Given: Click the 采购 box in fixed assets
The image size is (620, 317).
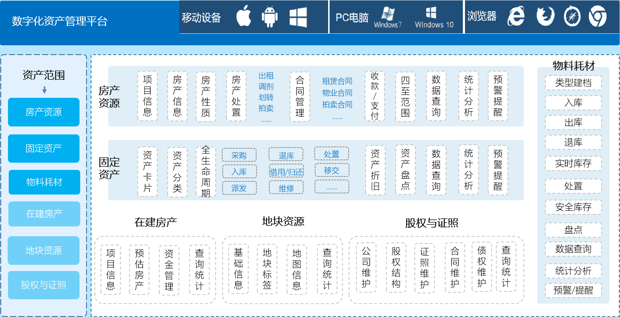Looking at the screenshot, I should (x=239, y=155).
